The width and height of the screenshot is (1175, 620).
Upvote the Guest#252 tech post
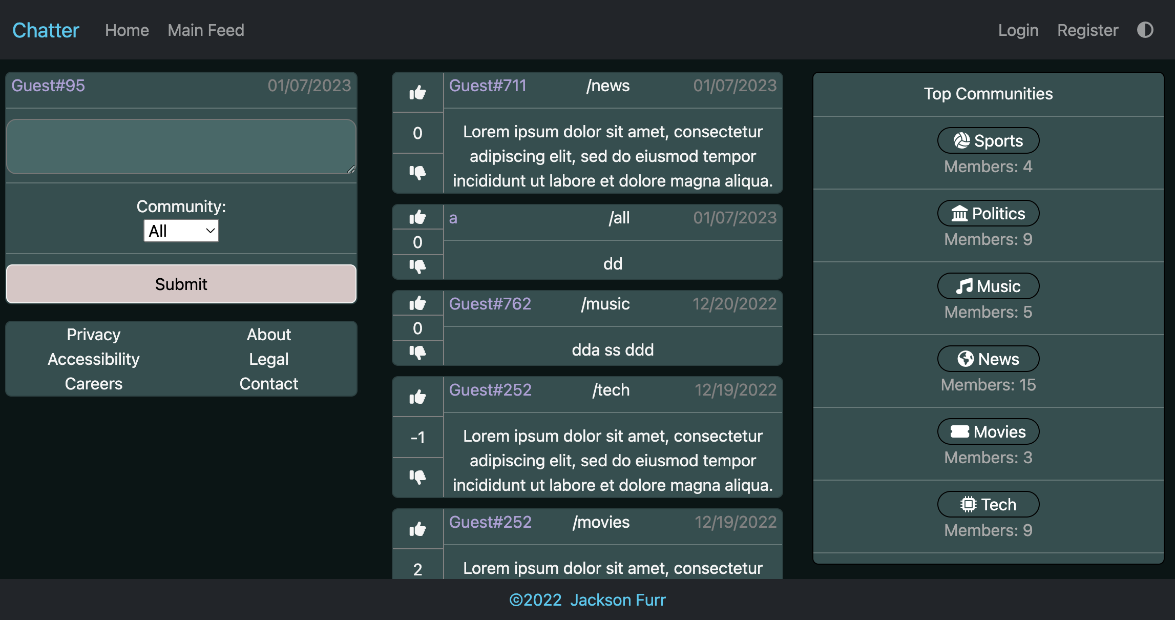(x=417, y=397)
